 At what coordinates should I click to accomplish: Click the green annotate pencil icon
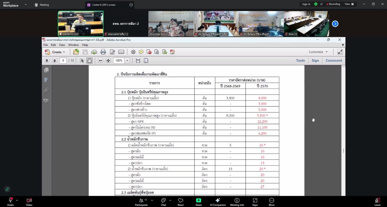7,189
